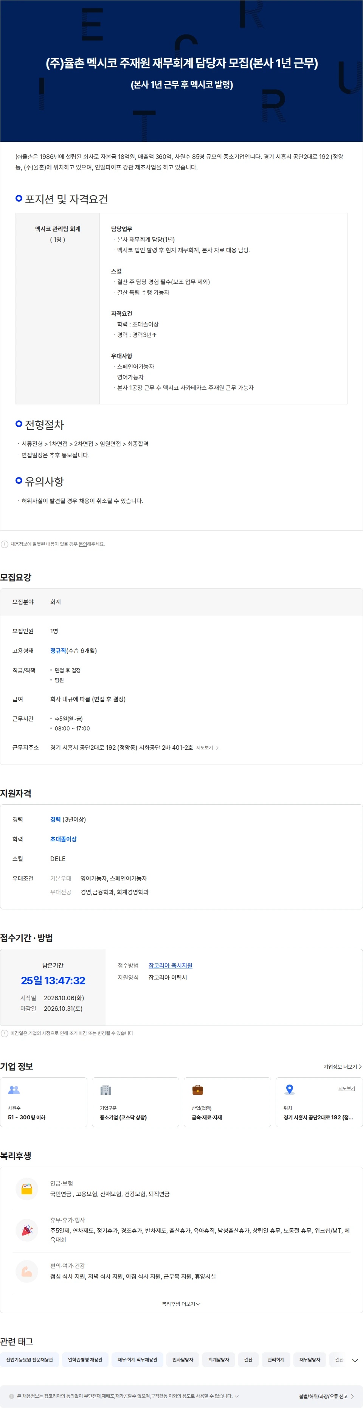Click the 중소기업 (코스닥 상장) card
Screen dimensions: 363x1408
[136, 1102]
